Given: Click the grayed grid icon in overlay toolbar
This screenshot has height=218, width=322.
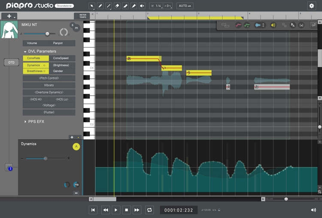Looking at the screenshot, I should click(284, 25).
